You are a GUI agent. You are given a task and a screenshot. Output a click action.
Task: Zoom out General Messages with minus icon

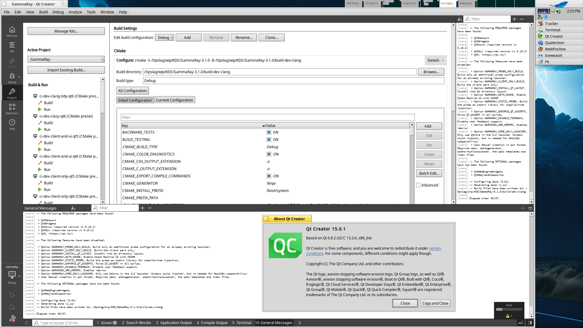point(149,208)
